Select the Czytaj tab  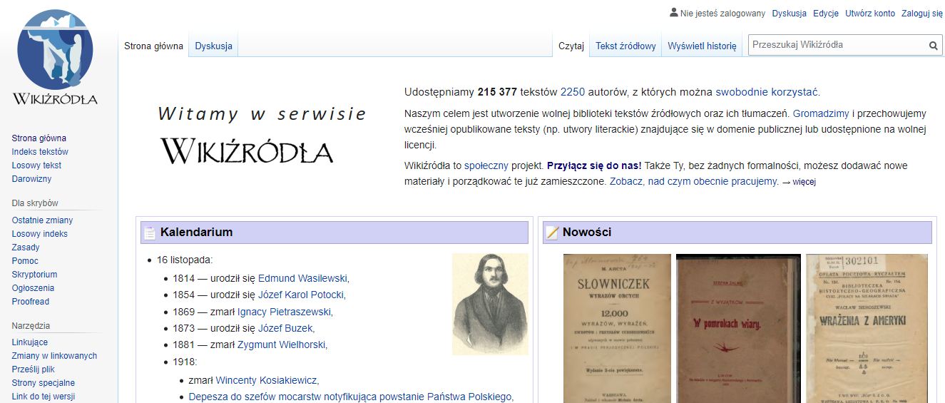[x=571, y=46]
